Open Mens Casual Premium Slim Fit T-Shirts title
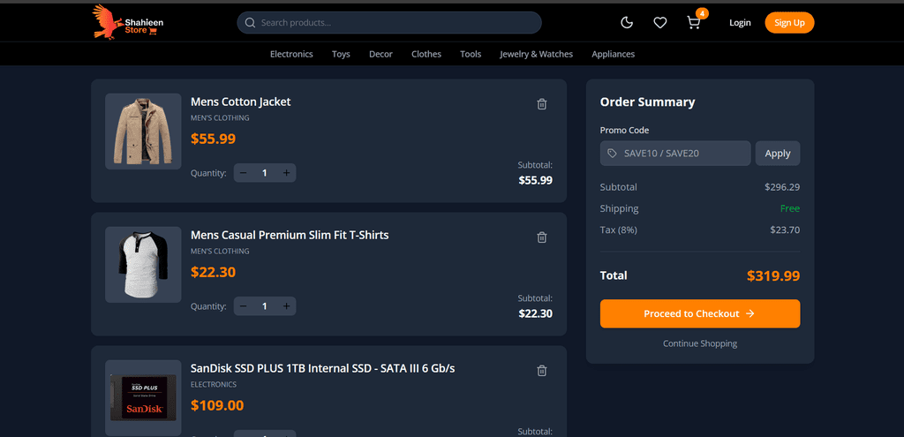Image resolution: width=904 pixels, height=437 pixels. click(x=290, y=235)
